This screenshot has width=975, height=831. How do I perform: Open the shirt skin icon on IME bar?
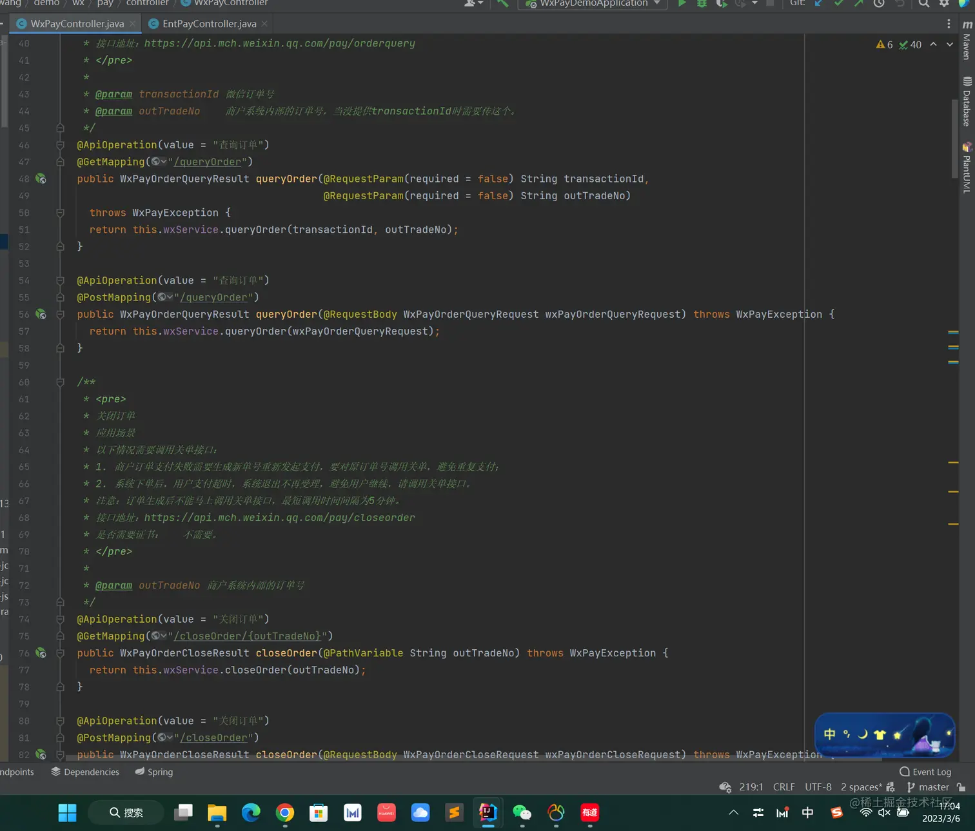pyautogui.click(x=880, y=734)
